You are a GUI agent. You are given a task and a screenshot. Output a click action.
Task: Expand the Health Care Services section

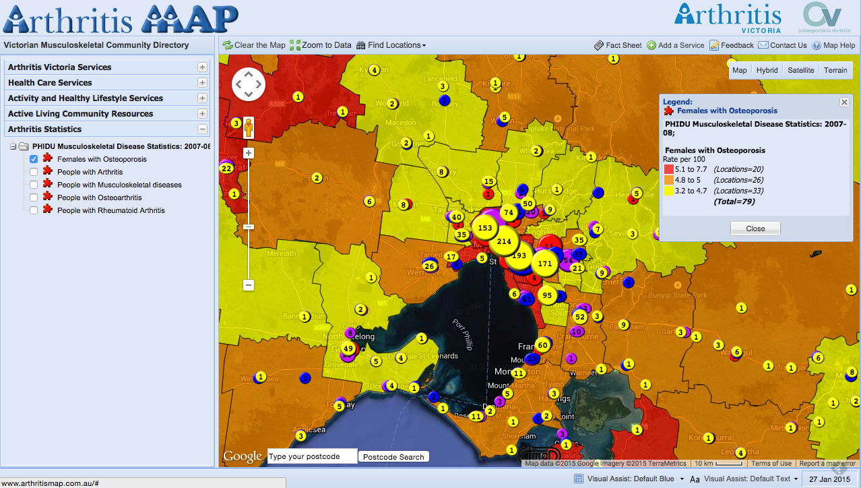point(202,83)
